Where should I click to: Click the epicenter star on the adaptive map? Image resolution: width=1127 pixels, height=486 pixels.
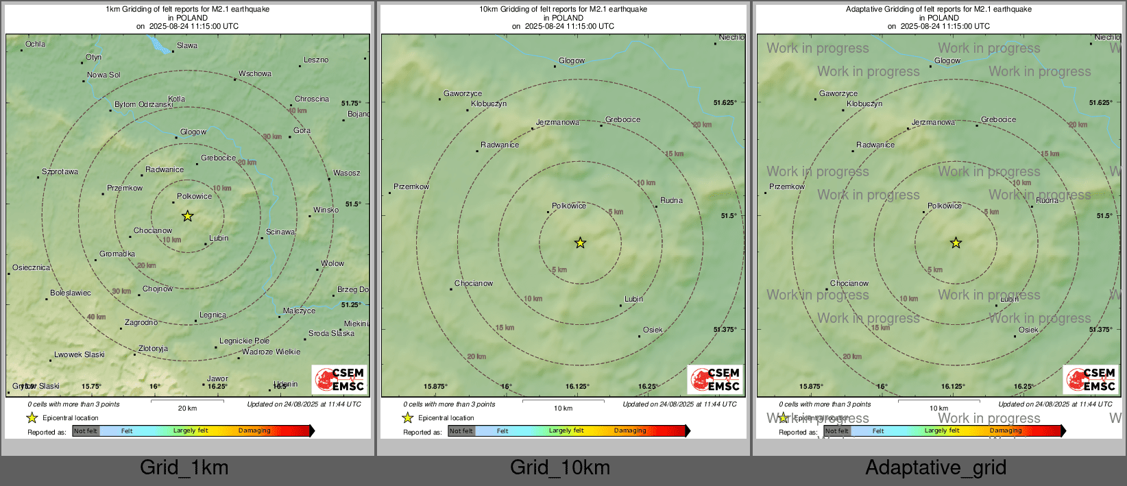tap(956, 243)
